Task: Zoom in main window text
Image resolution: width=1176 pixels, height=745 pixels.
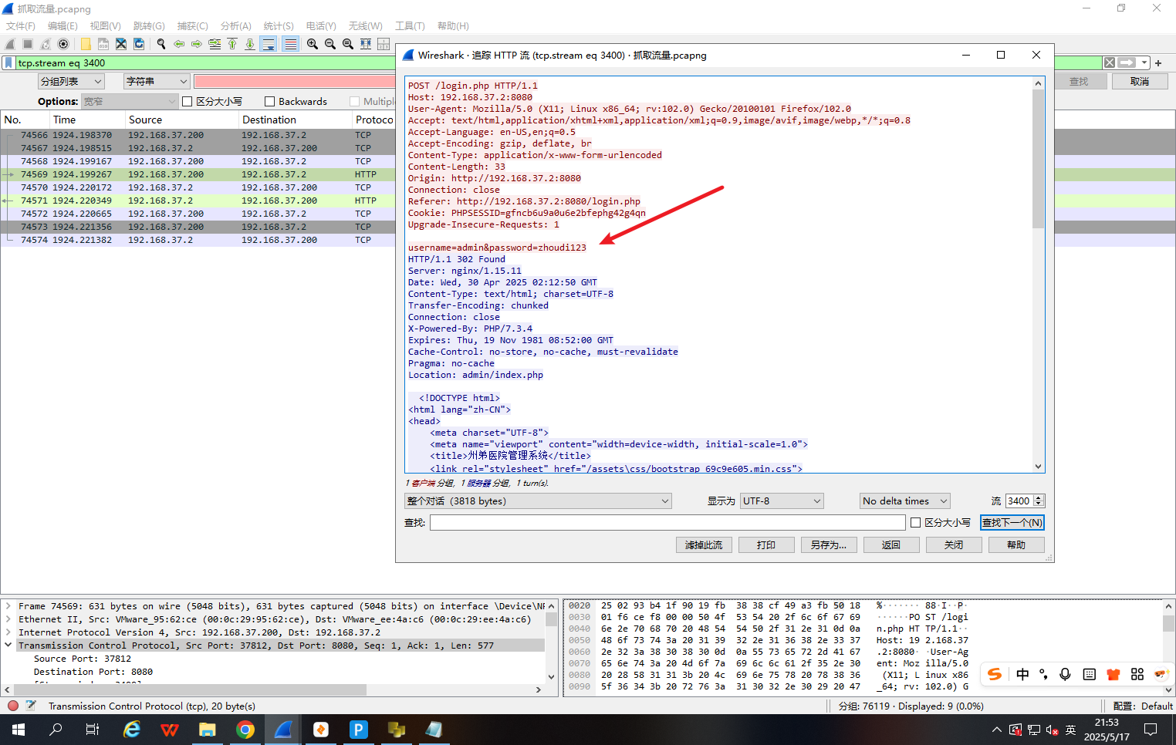Action: pos(313,44)
